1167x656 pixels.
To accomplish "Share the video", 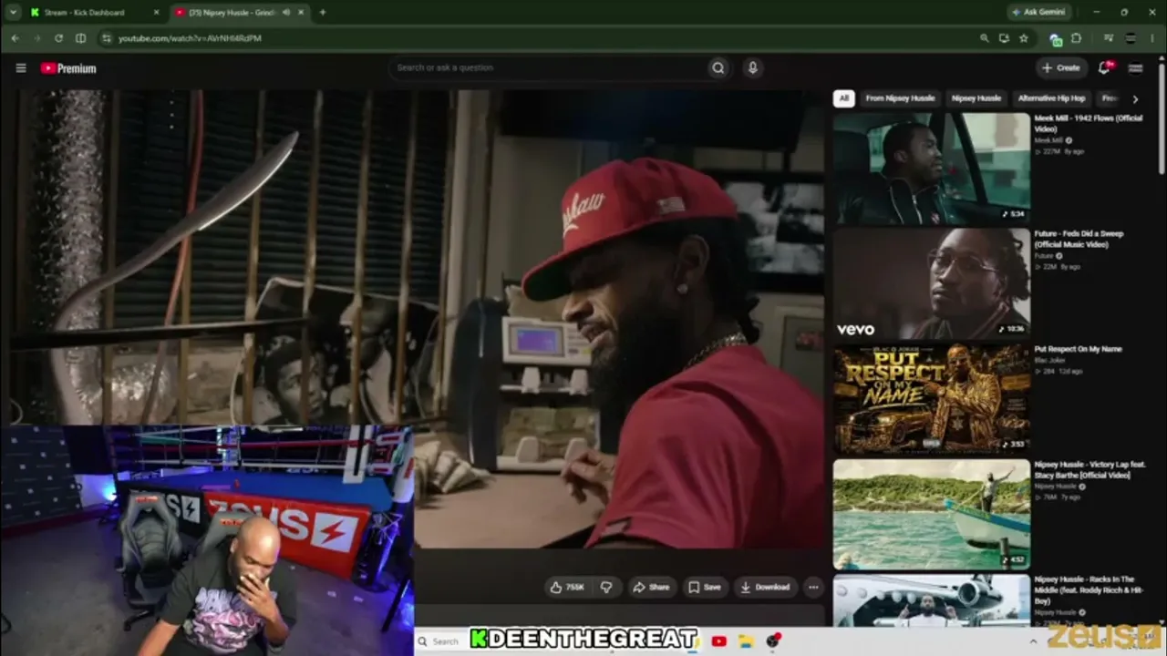I will coord(651,588).
